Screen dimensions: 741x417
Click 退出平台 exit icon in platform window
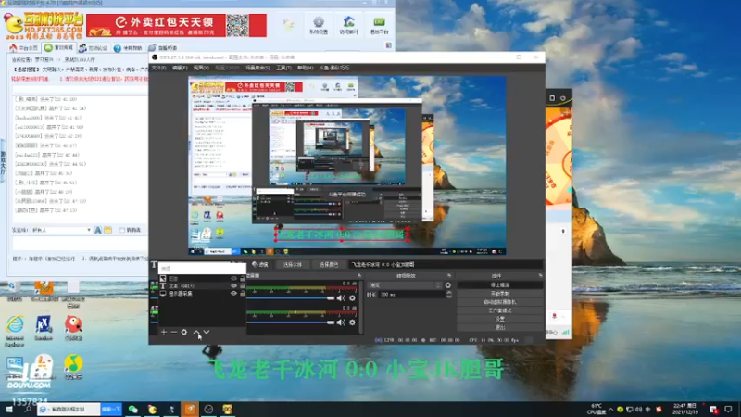(x=379, y=25)
